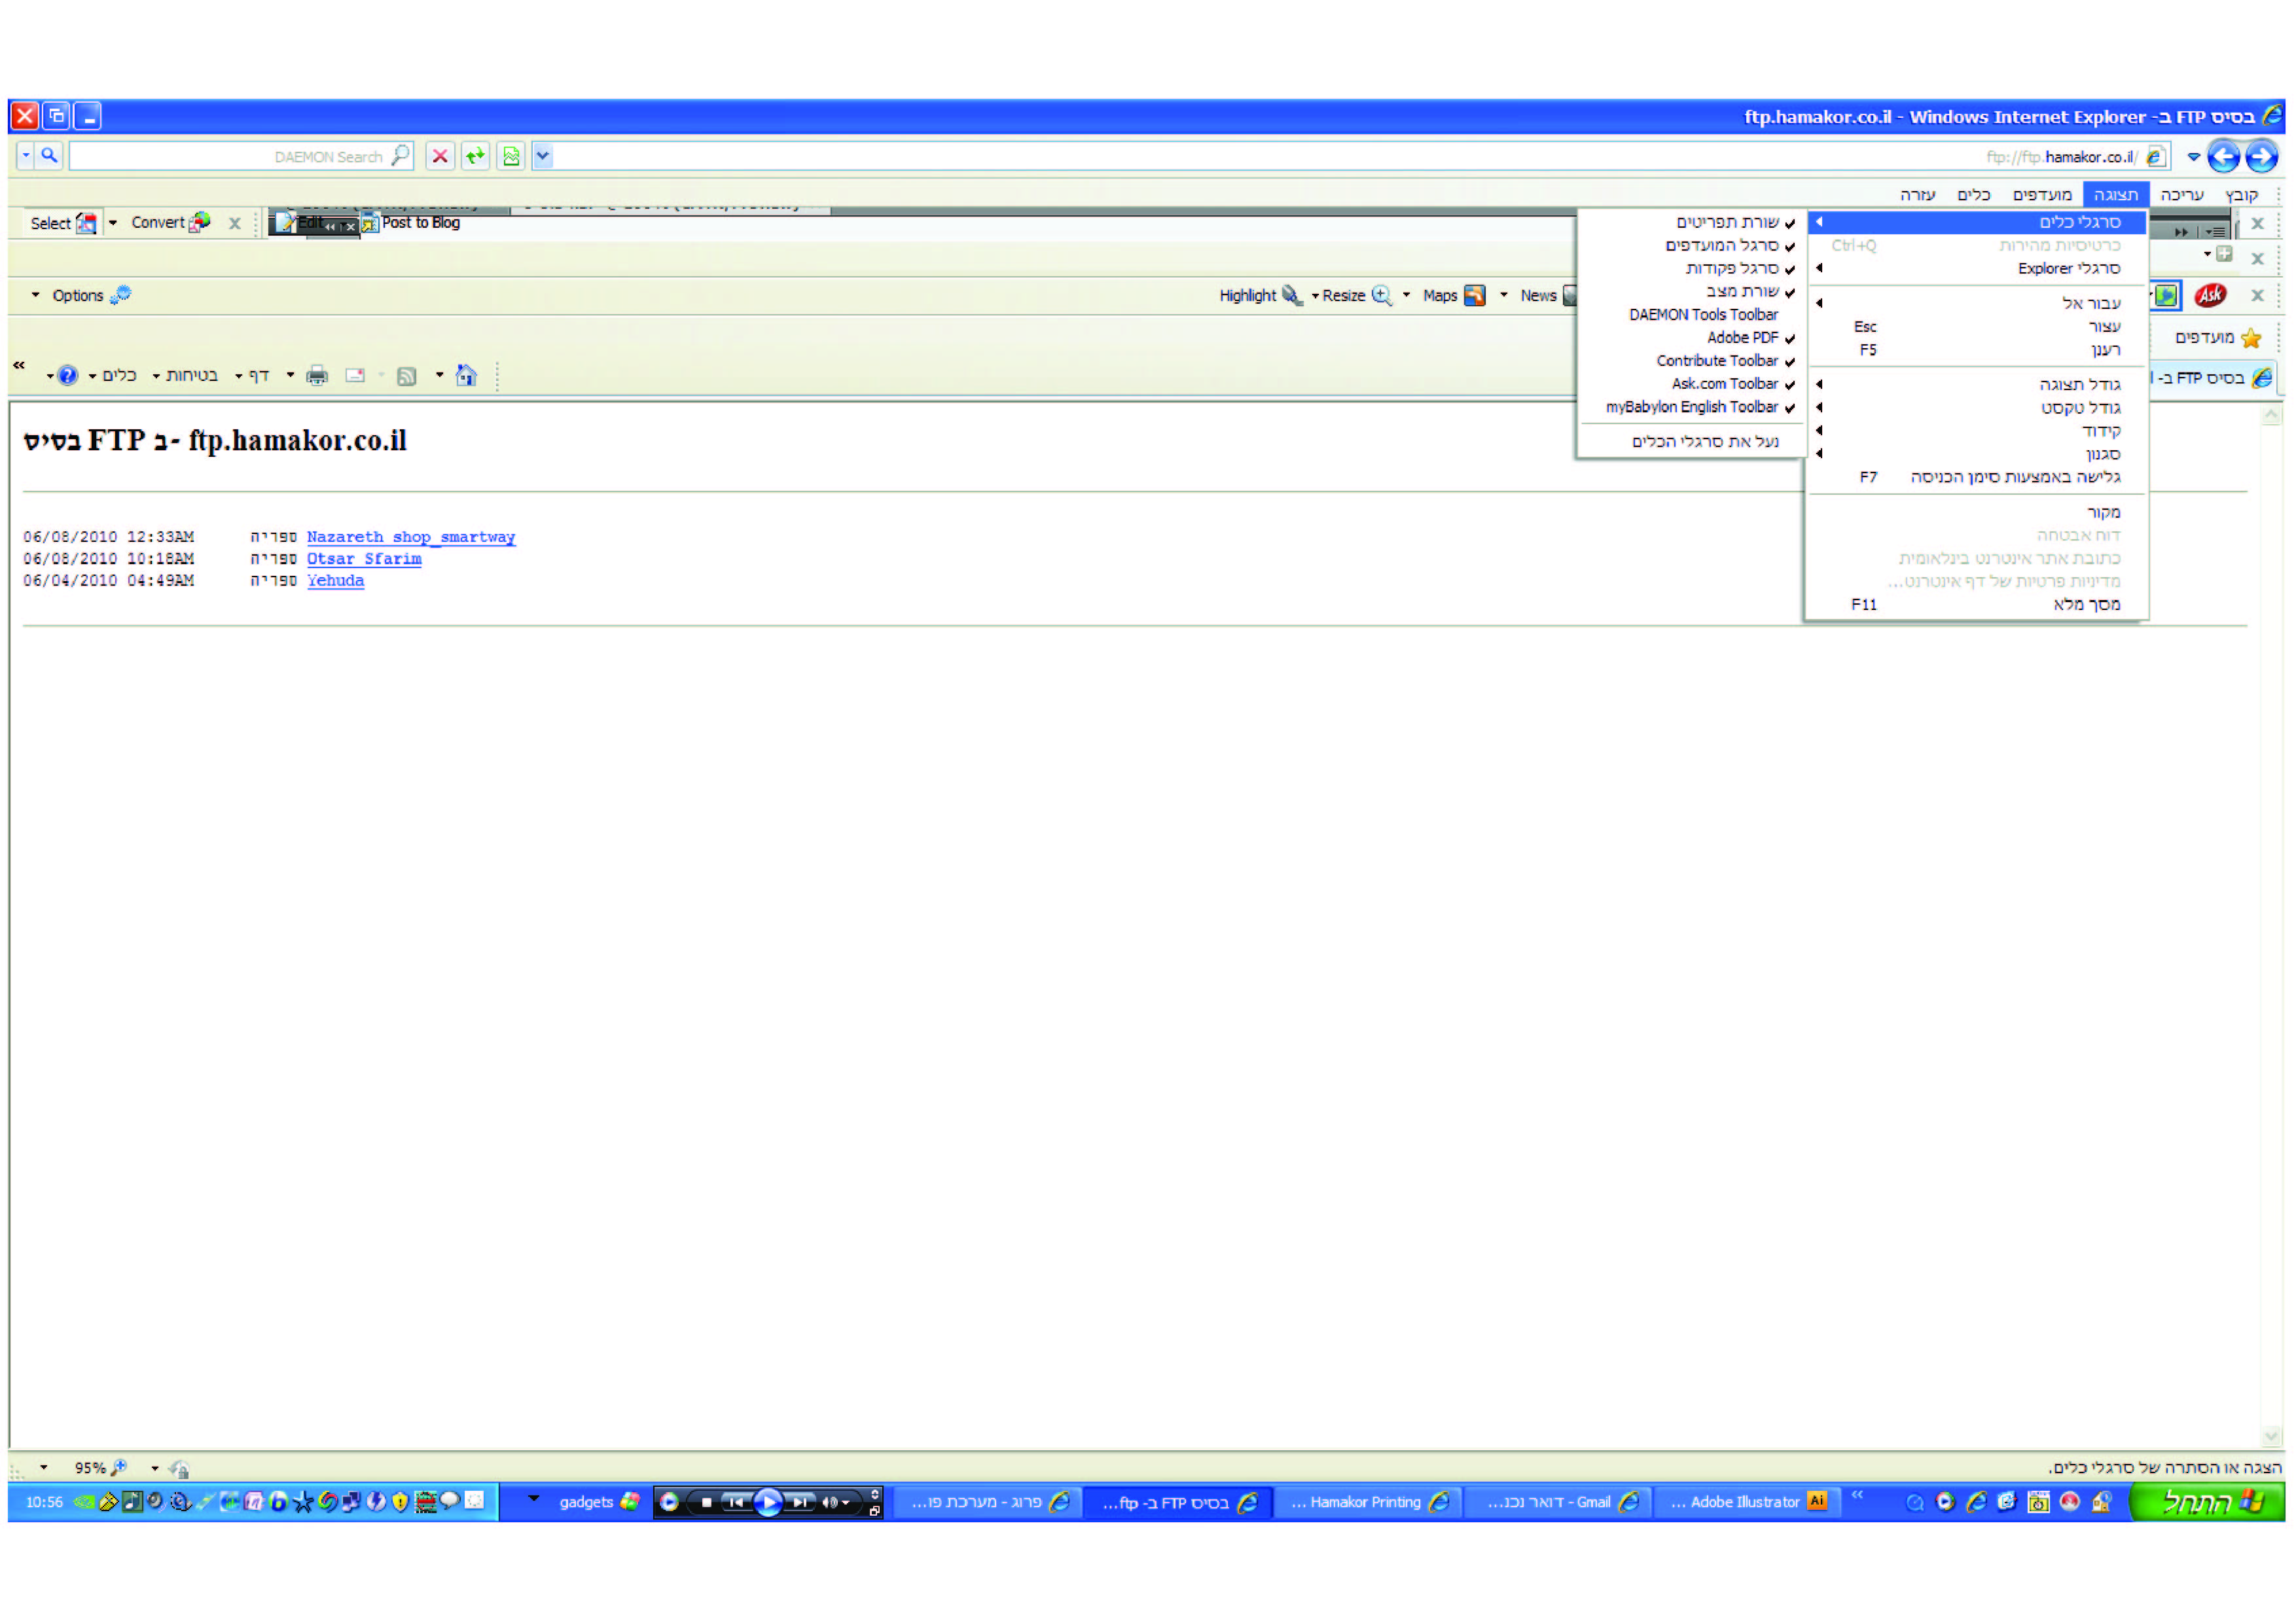Viewport: 2296px width, 1623px height.
Task: Uncheck the Ask.com Toolbar entry
Action: [x=1724, y=384]
